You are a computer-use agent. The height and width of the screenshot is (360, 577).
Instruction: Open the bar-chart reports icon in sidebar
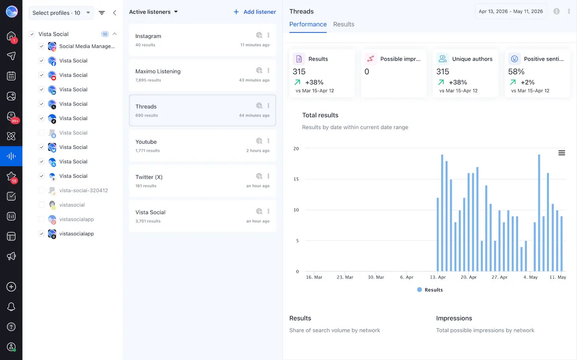(11, 216)
